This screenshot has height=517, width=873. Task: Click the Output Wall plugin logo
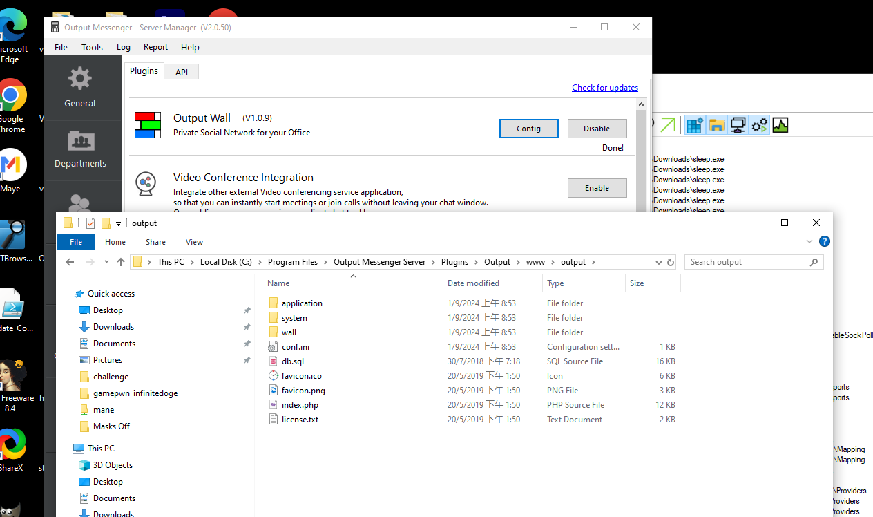(148, 125)
